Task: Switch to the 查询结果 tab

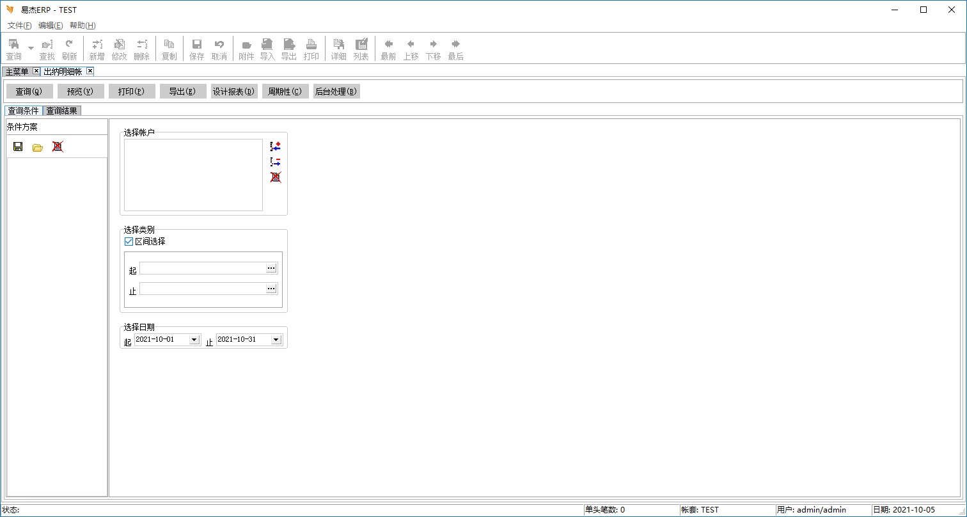Action: click(x=62, y=111)
